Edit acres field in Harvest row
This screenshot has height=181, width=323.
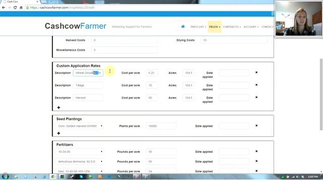point(188,98)
